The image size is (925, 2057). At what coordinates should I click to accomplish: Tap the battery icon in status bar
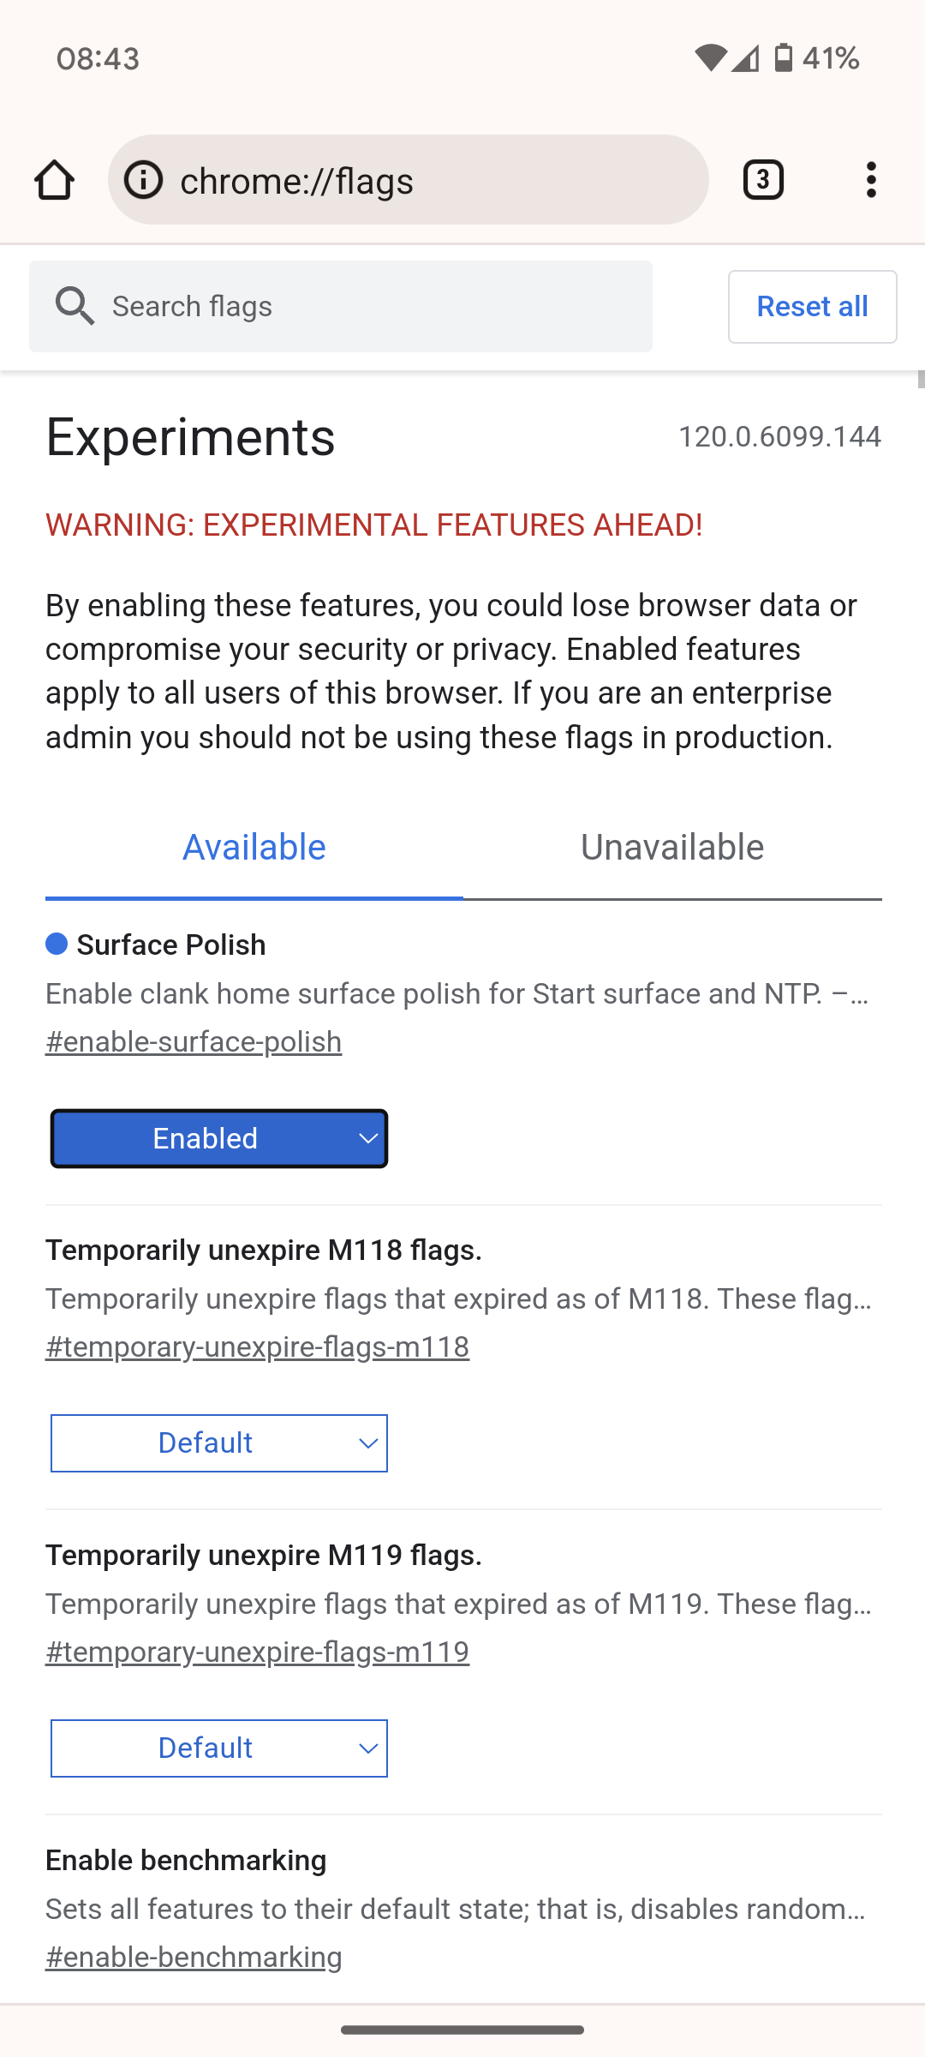coord(784,57)
